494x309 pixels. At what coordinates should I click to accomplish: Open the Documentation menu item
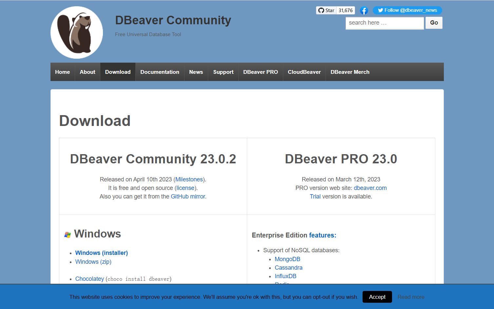pos(160,72)
